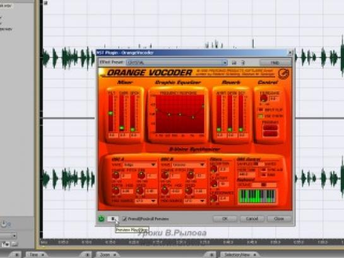
Task: Toggle the upper Control section switch
Action: tap(261, 109)
